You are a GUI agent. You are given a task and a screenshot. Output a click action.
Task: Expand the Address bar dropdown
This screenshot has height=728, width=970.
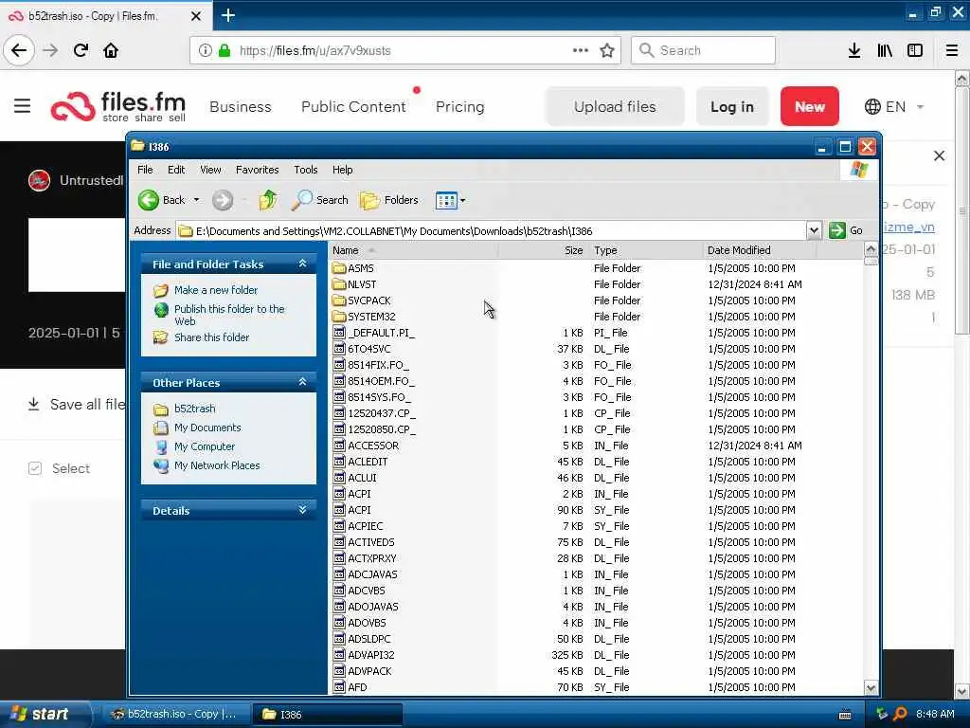tap(814, 230)
